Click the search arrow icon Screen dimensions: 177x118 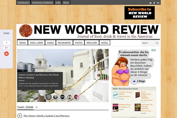click(x=157, y=43)
